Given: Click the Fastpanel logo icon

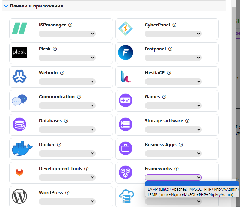Looking at the screenshot, I should click(x=126, y=52).
